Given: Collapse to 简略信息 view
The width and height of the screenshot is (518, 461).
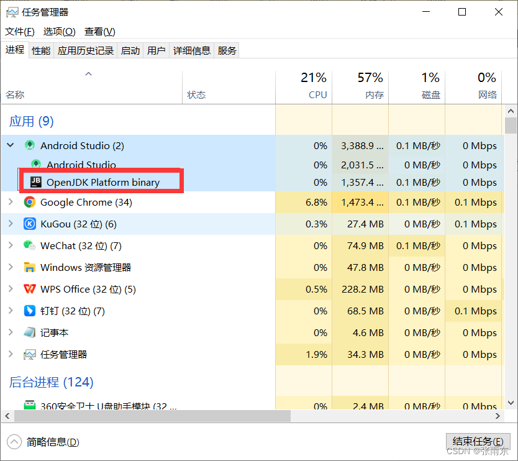Looking at the screenshot, I should [x=43, y=442].
